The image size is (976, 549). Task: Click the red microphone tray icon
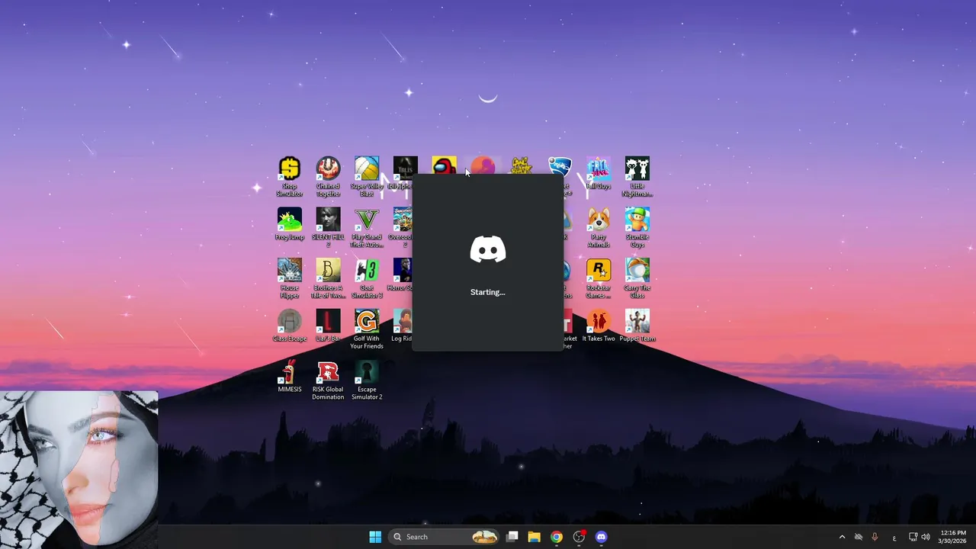tap(875, 537)
